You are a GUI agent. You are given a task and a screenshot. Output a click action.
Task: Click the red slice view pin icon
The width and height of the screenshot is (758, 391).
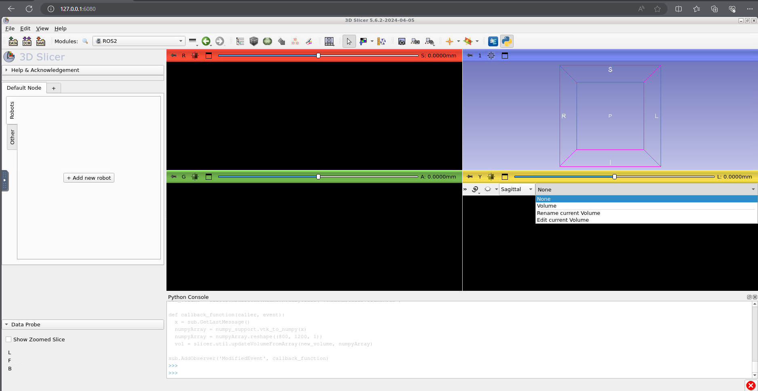[x=174, y=55]
